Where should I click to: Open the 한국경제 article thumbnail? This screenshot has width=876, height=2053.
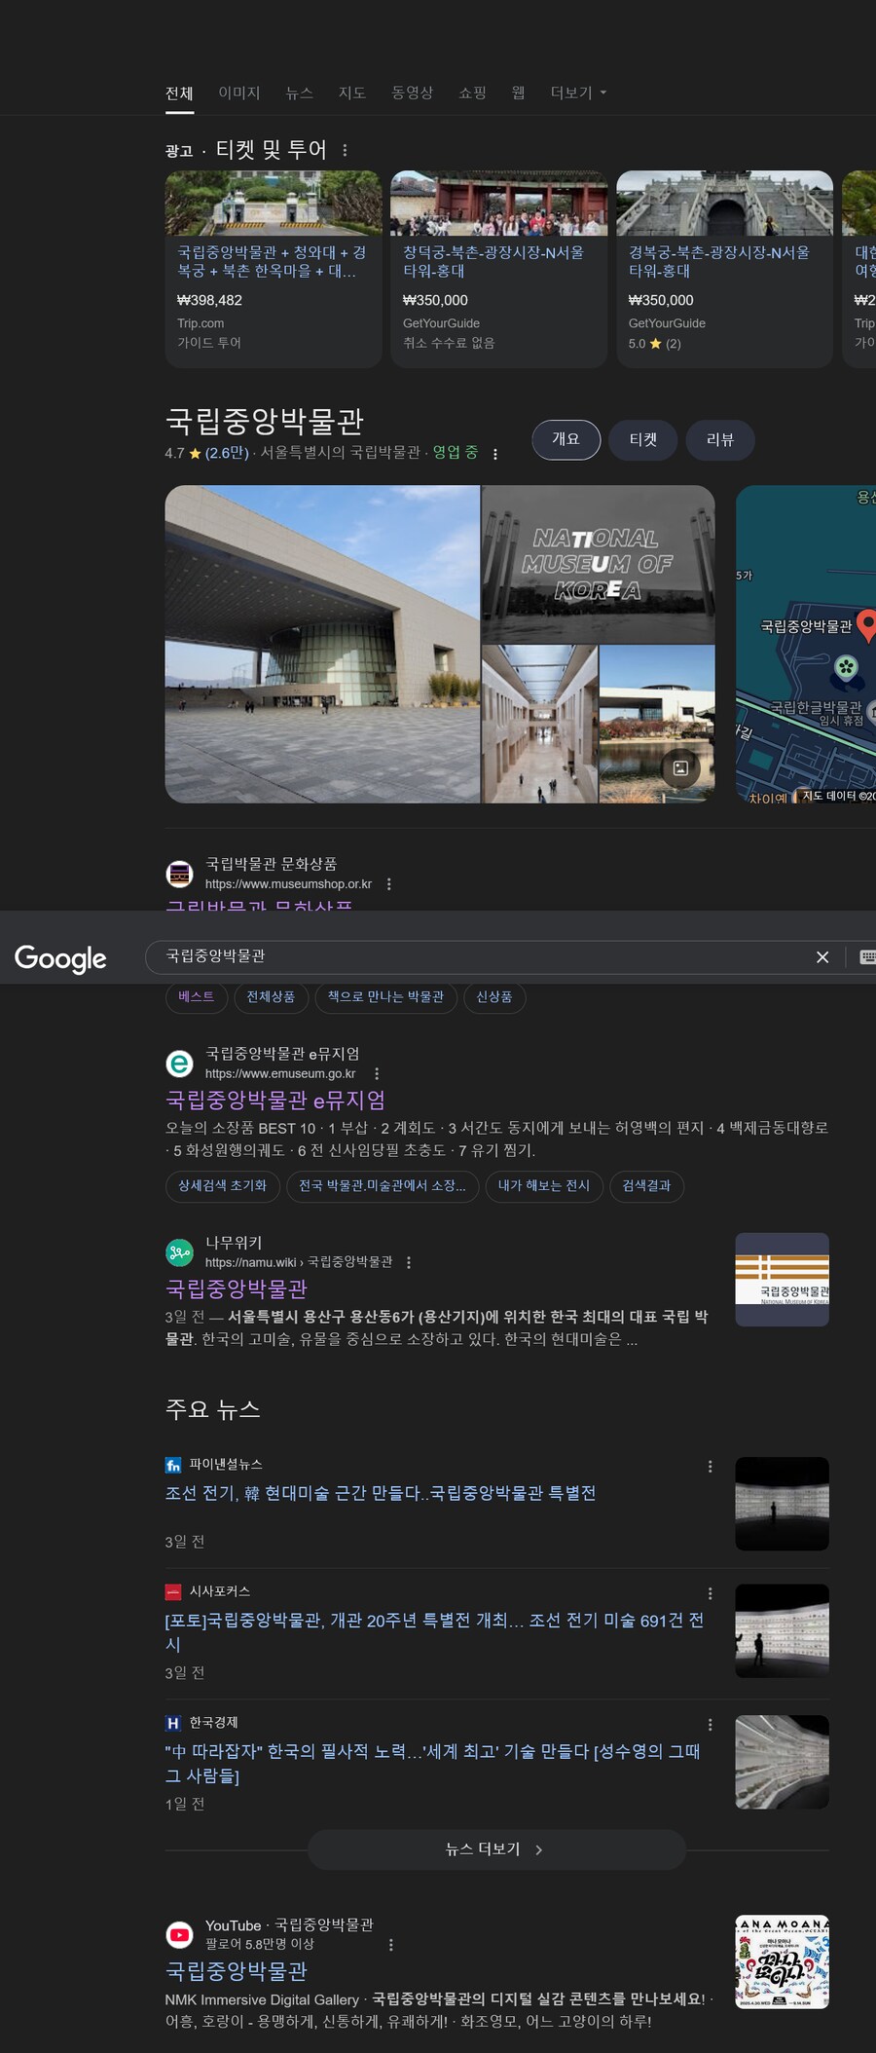tap(782, 1762)
